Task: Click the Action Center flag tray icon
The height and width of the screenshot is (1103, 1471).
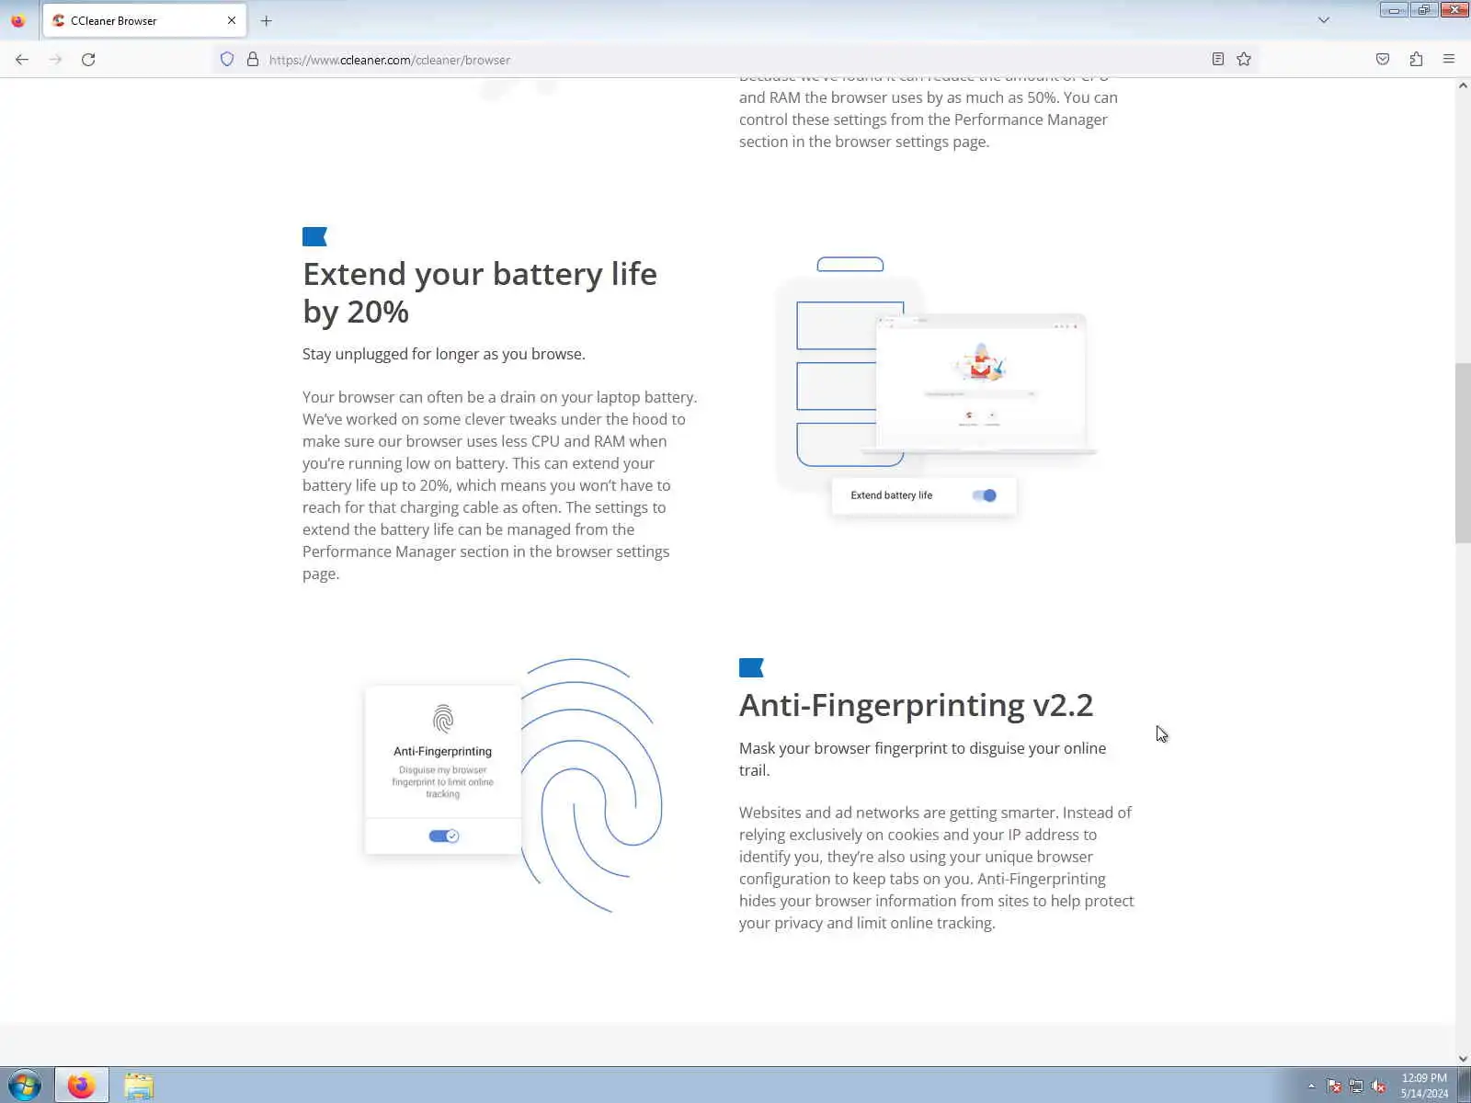Action: tap(1334, 1086)
